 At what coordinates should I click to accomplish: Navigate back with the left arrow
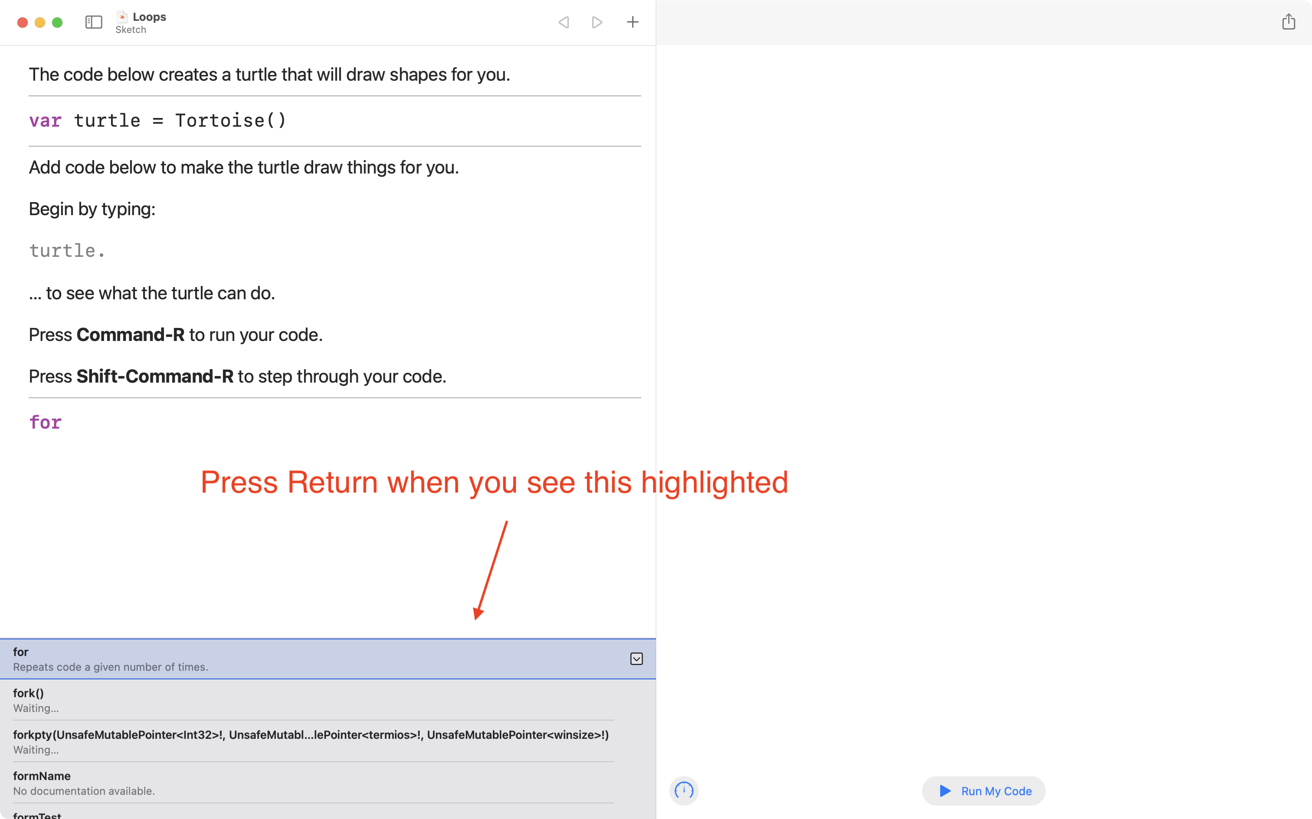[563, 22]
